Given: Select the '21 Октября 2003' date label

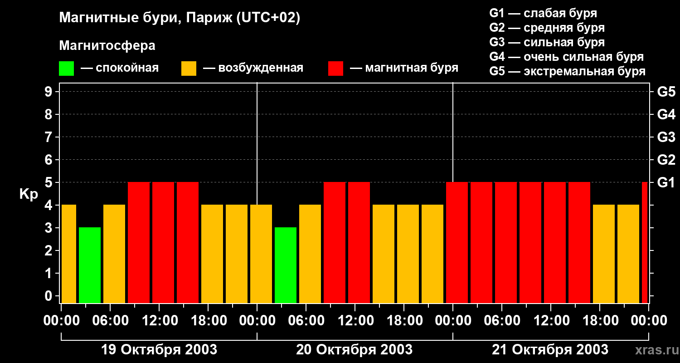Looking at the screenshot, I should [x=550, y=350].
